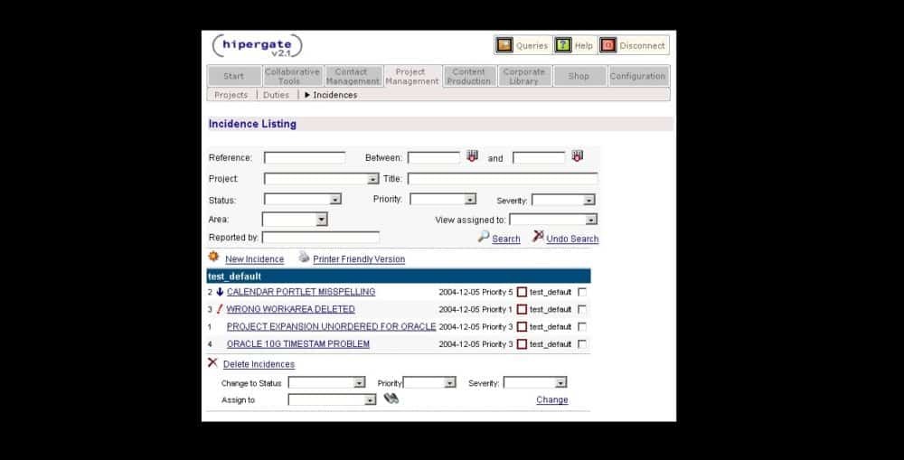Expand the Project dropdown in search filters
Viewport: 904px width, 460px height.
372,179
